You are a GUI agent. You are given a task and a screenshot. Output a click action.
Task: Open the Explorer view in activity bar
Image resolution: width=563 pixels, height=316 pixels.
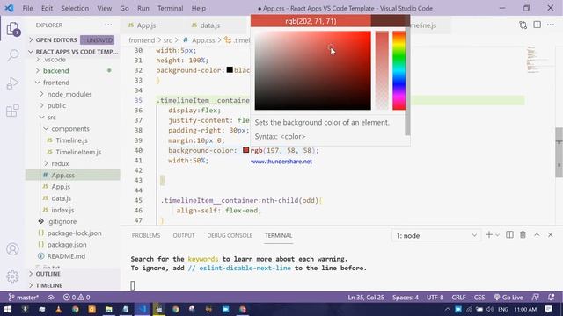[13, 28]
